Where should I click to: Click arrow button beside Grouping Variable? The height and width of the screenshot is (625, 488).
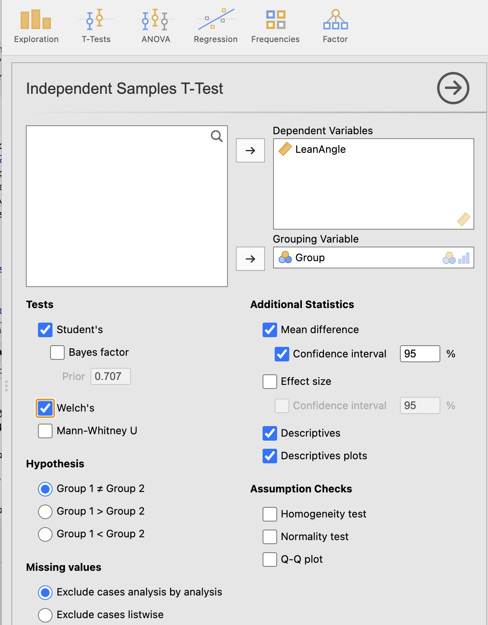coord(250,259)
